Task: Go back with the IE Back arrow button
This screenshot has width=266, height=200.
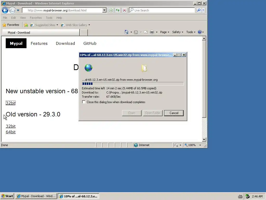Action: click(x=5, y=10)
